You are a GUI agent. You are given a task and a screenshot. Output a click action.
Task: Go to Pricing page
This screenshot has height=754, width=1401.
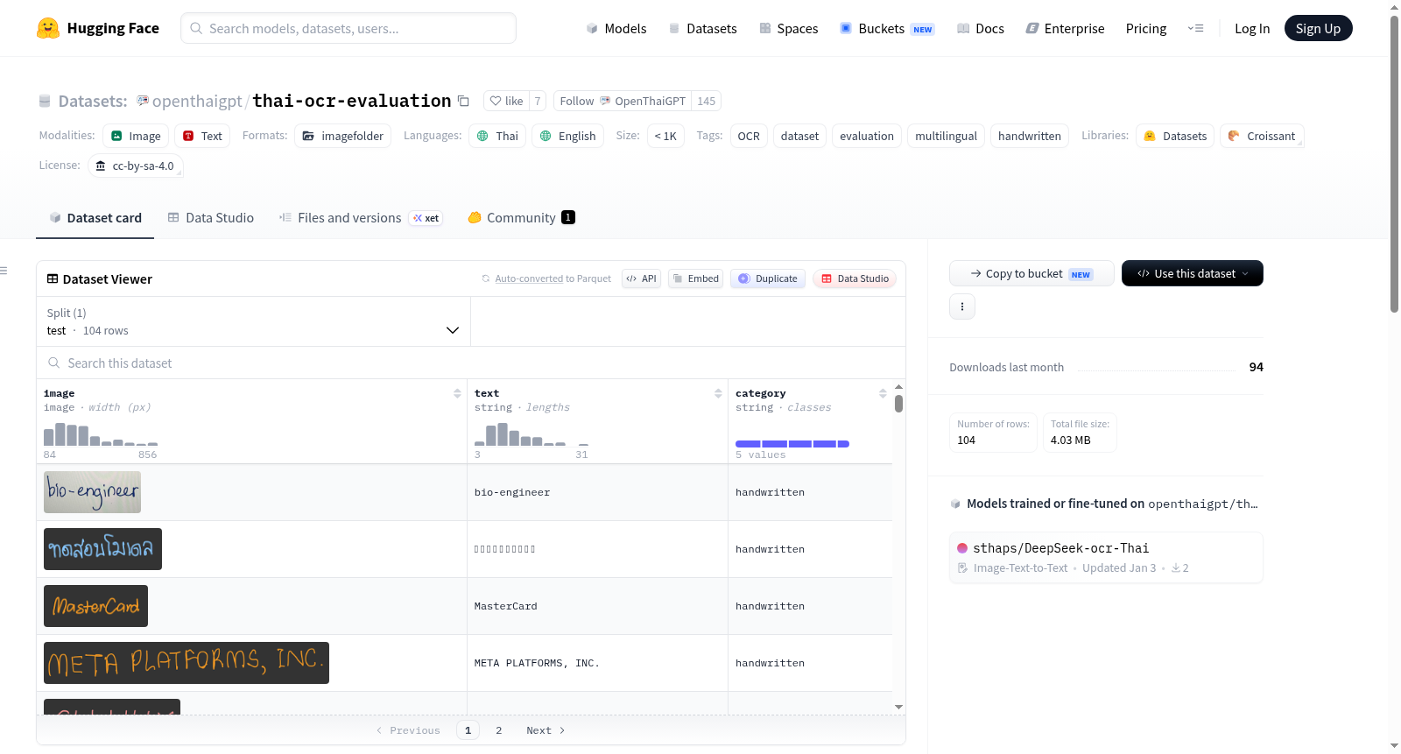(1146, 28)
